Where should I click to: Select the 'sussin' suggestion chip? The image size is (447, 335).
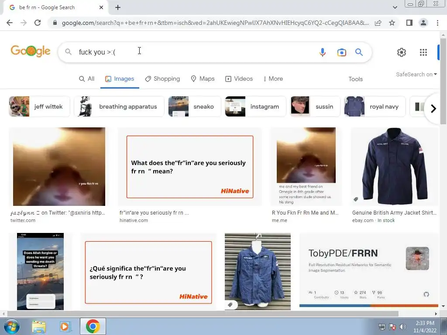pyautogui.click(x=315, y=106)
